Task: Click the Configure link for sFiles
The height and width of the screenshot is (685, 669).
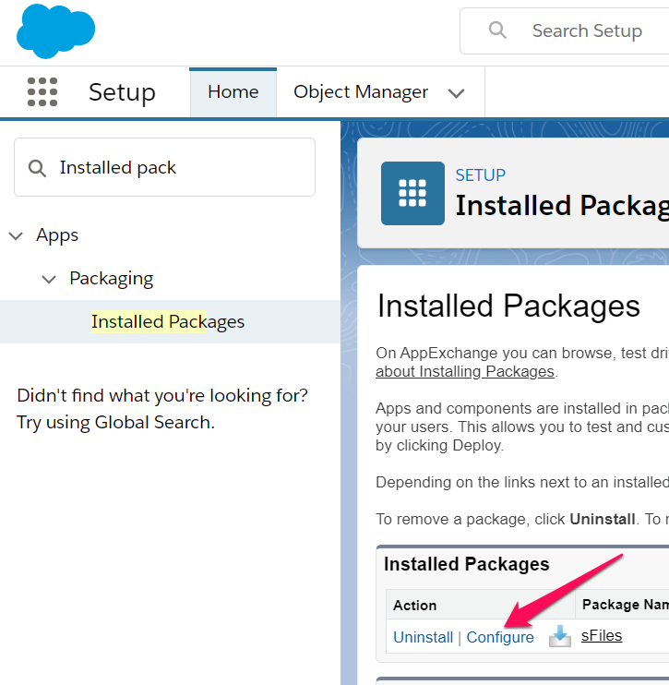Action: (x=500, y=637)
